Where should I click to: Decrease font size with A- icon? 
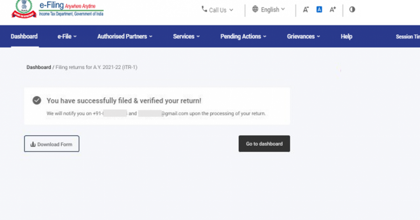tap(306, 10)
